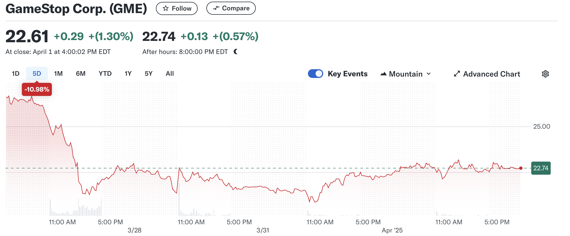Click the +0.29 close change amount
This screenshot has height=236, width=570.
(x=69, y=36)
